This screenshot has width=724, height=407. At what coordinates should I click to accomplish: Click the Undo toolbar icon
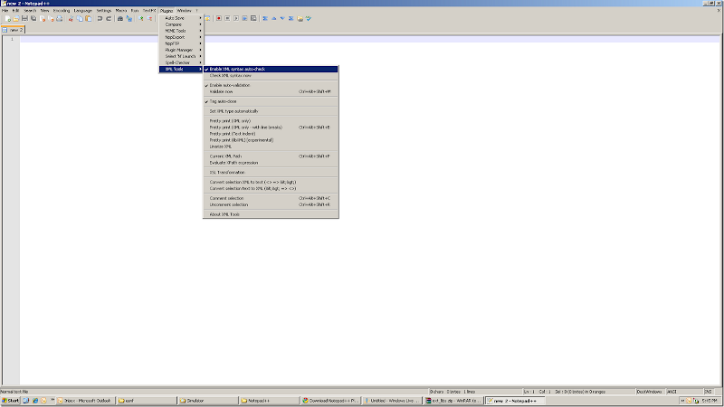(x=99, y=18)
